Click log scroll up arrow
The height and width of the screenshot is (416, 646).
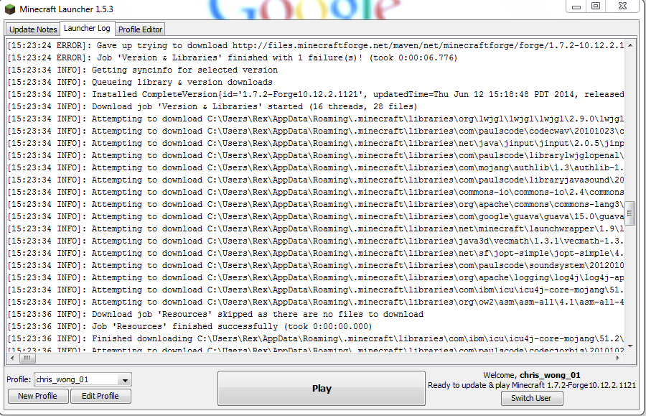[x=630, y=45]
